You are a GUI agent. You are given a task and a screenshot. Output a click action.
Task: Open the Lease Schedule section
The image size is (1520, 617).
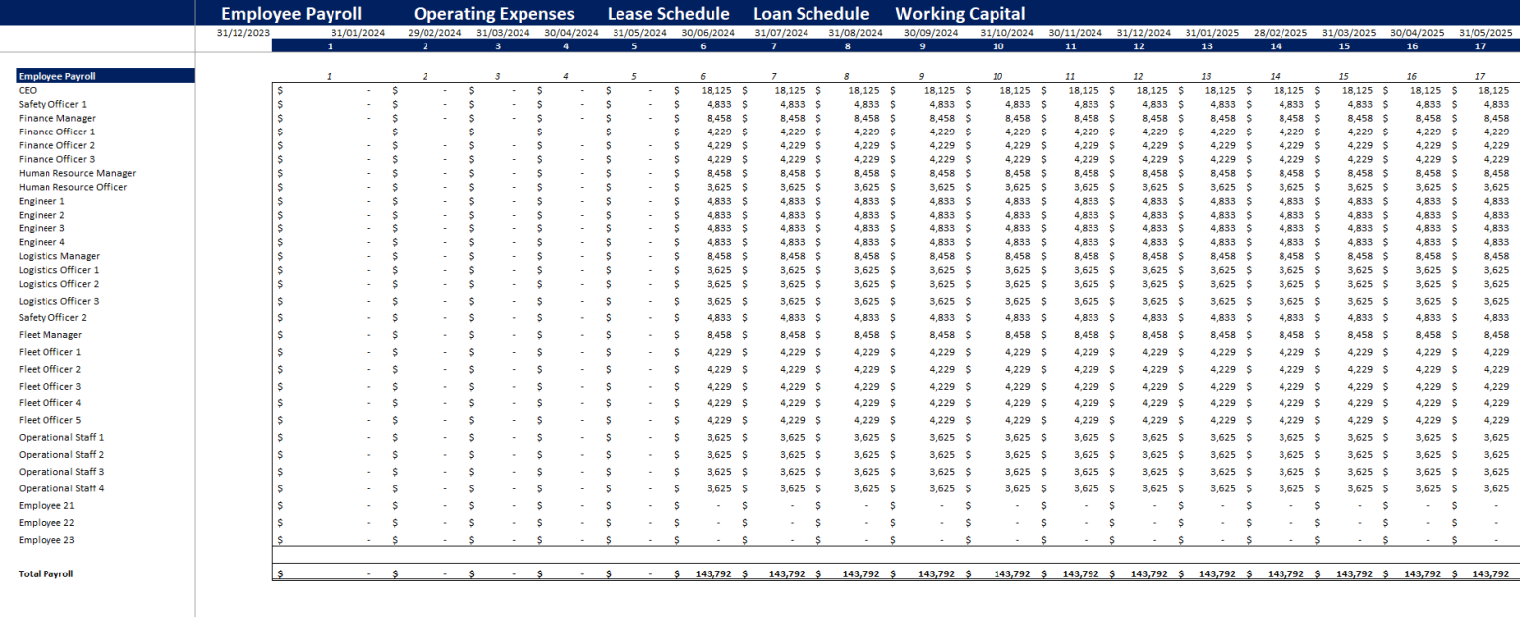click(669, 13)
